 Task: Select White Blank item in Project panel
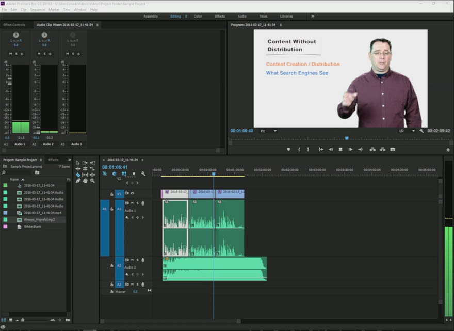33,227
